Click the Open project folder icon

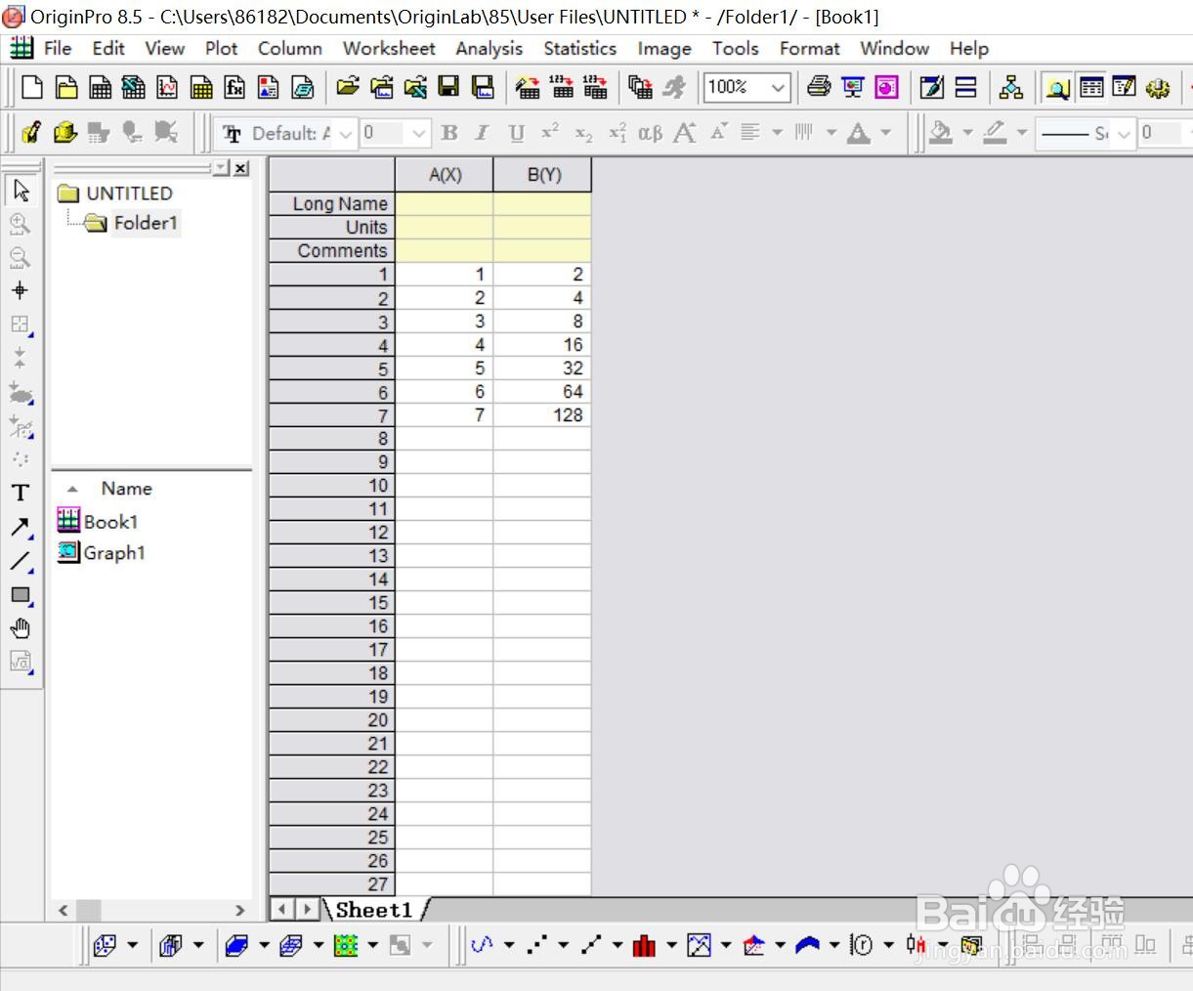click(347, 87)
